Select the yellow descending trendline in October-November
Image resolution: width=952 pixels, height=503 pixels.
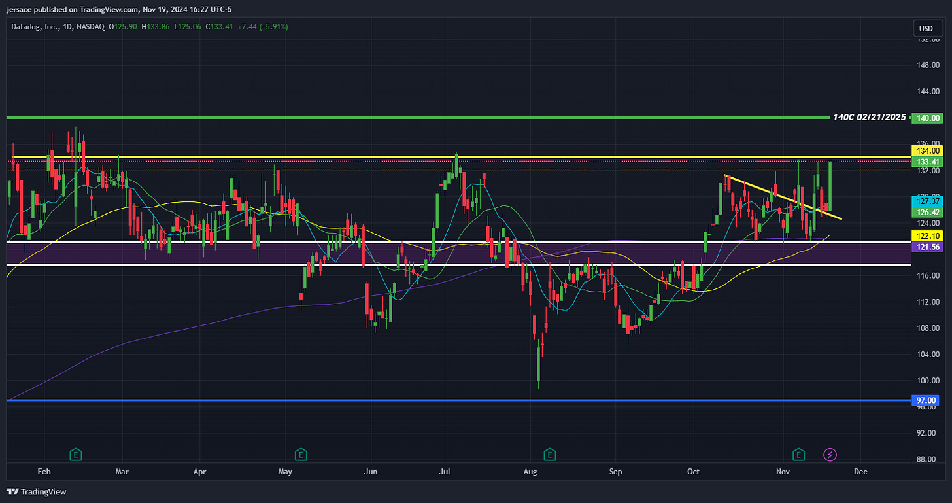783,197
